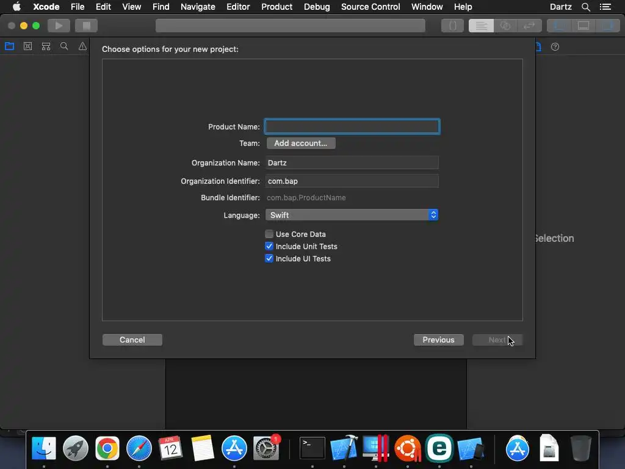Toggle the Inspectors panel visibility button
The width and height of the screenshot is (625, 469).
click(607, 26)
